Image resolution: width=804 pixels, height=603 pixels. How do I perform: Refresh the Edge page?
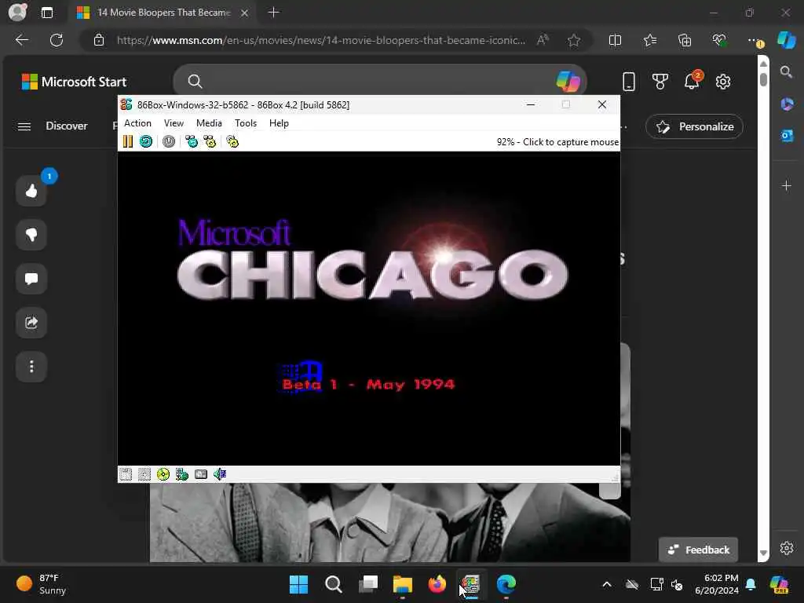[57, 40]
